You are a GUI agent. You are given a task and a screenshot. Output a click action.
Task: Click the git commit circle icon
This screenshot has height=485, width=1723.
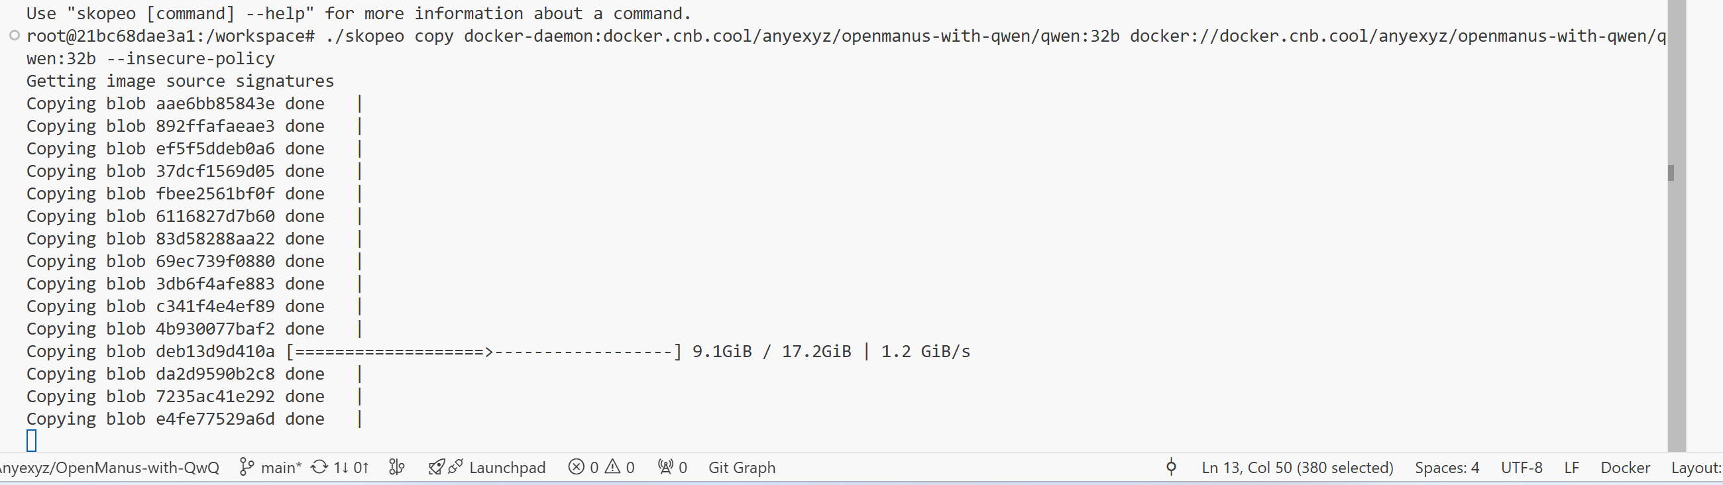[x=1171, y=467]
